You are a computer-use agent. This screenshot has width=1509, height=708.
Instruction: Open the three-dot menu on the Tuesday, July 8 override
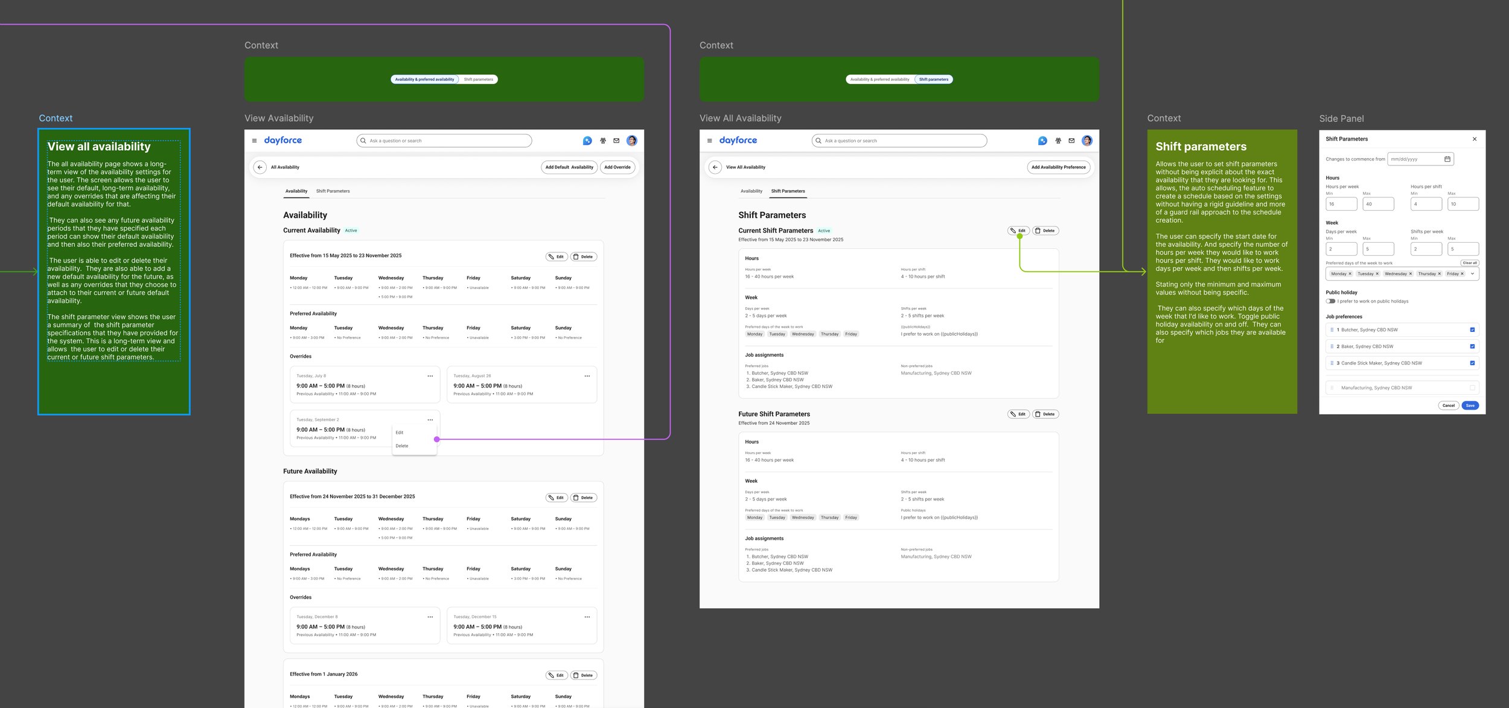(x=430, y=376)
